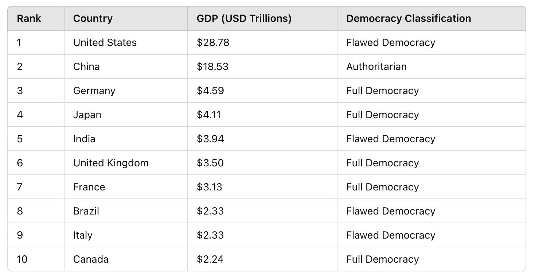Screen dimensions: 535x278
Task: Click the Rank column header
Action: (x=29, y=18)
